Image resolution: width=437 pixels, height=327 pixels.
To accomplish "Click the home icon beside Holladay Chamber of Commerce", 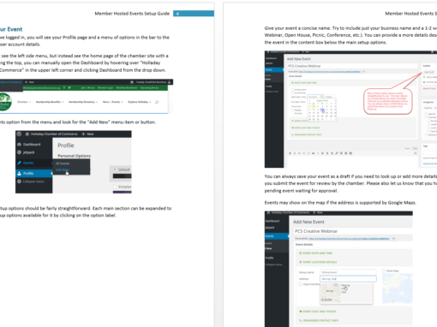I will [27, 134].
